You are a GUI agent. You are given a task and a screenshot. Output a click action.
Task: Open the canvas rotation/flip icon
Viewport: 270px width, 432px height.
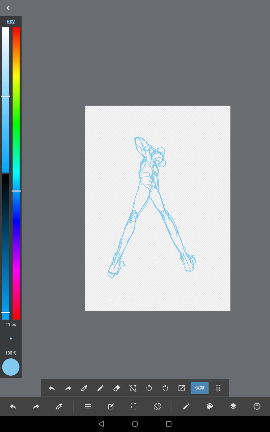pos(158,406)
